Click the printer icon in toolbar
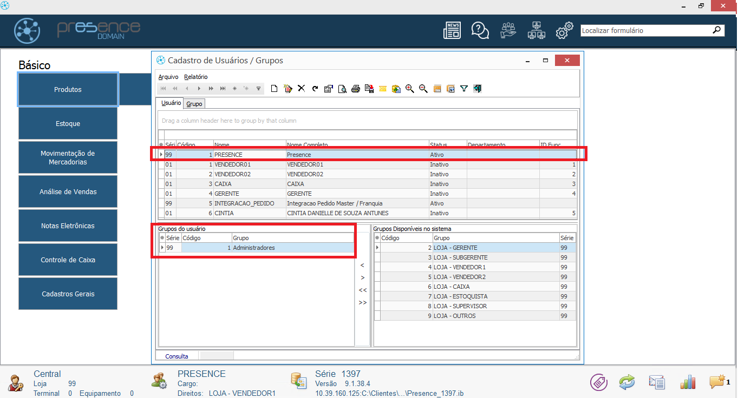This screenshot has height=398, width=738. [356, 89]
